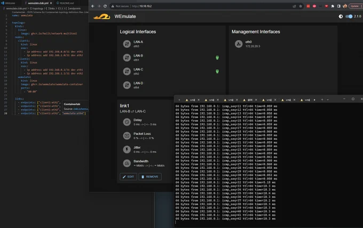Screen dimensions: 363x228
Task: Select the LAN-B interface icon
Action: [127, 58]
